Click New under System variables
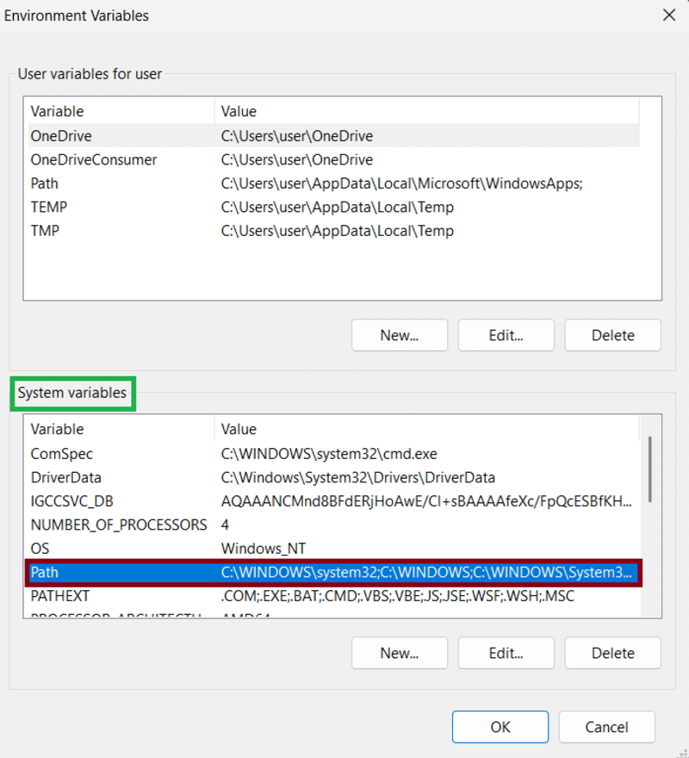 pyautogui.click(x=399, y=653)
